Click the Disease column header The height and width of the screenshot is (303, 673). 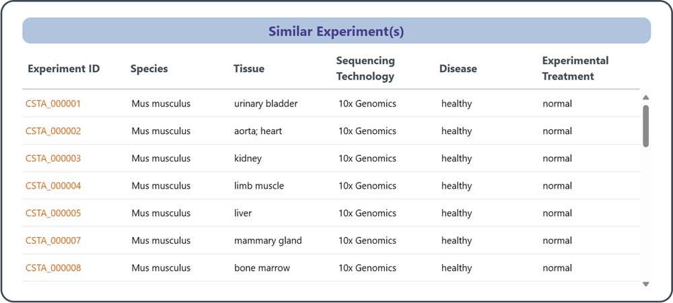(458, 69)
